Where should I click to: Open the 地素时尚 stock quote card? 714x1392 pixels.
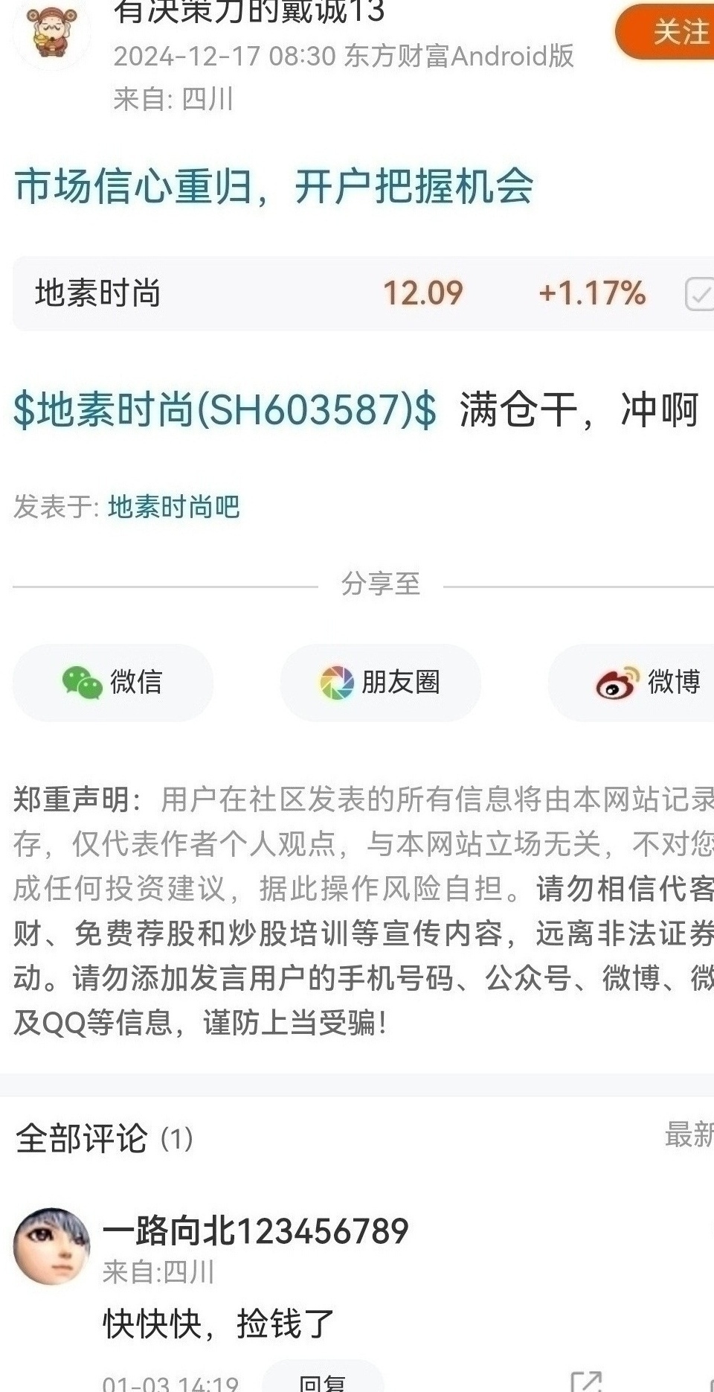363,293
